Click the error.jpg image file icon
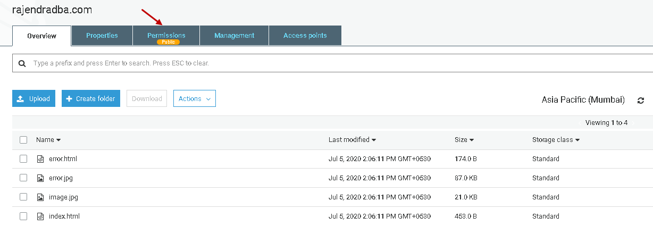653x234 pixels. tap(40, 178)
